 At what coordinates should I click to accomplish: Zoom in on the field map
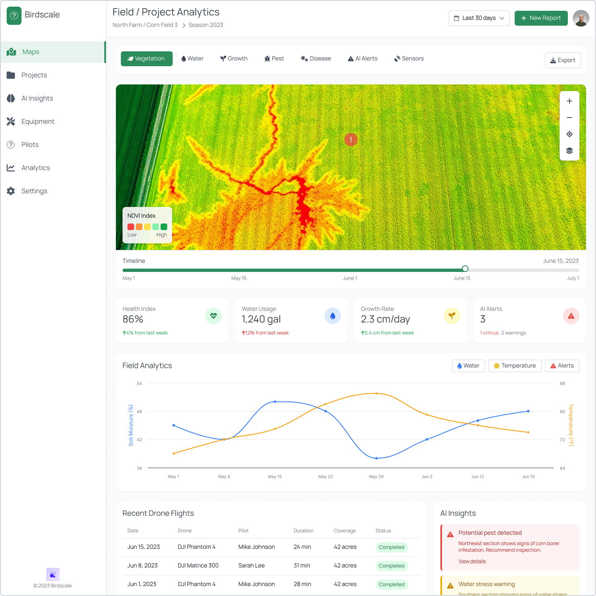570,101
